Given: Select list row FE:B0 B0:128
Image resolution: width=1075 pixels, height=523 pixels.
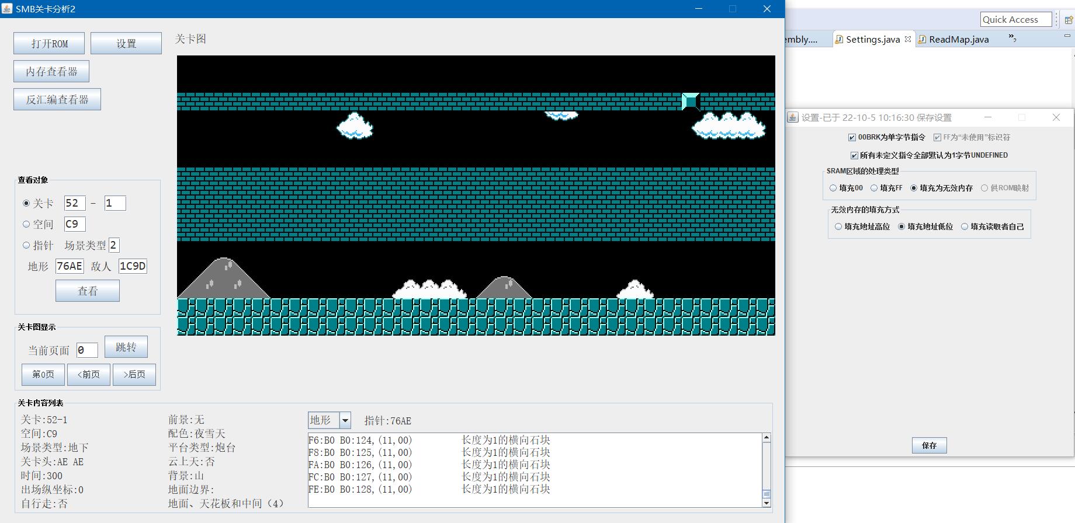Looking at the screenshot, I should pos(535,489).
